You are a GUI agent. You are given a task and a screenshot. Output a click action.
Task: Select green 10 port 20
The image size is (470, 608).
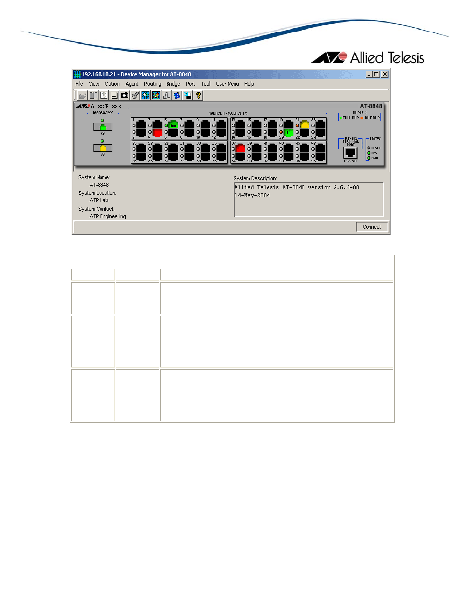point(289,133)
